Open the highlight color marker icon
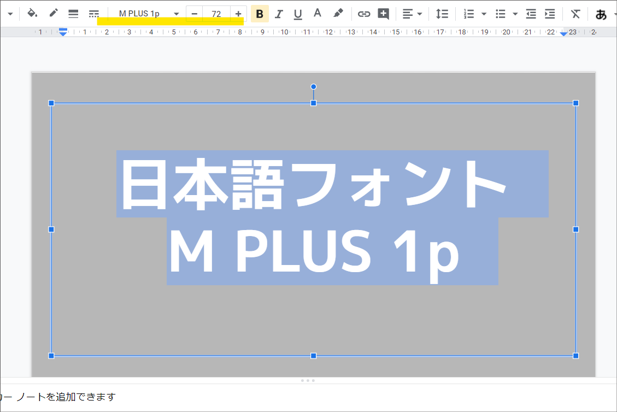Image resolution: width=617 pixels, height=412 pixels. [338, 14]
